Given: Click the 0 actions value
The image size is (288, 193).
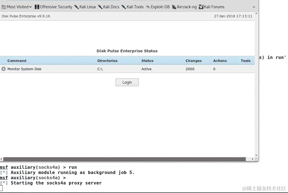Looking at the screenshot, I should pos(214,69).
